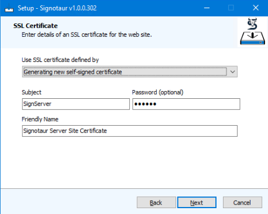Focus the Password (optional) field
The image size is (268, 214).
pyautogui.click(x=186, y=104)
